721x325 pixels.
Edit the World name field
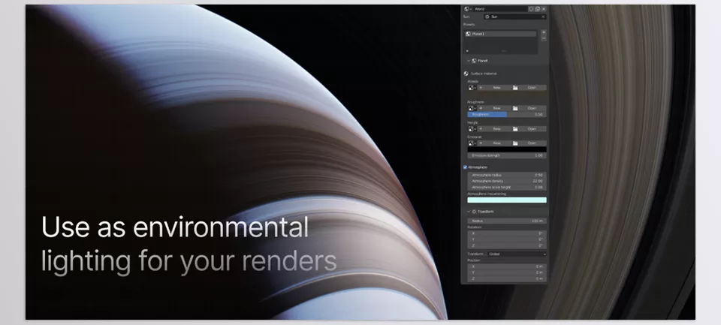click(500, 9)
